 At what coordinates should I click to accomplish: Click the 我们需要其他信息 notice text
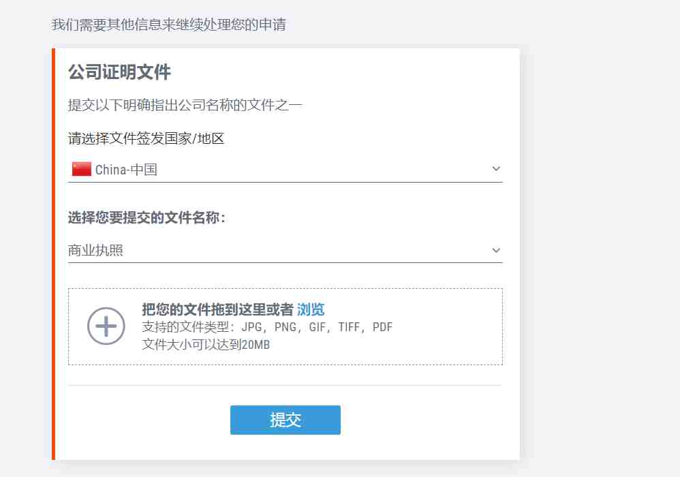click(169, 25)
